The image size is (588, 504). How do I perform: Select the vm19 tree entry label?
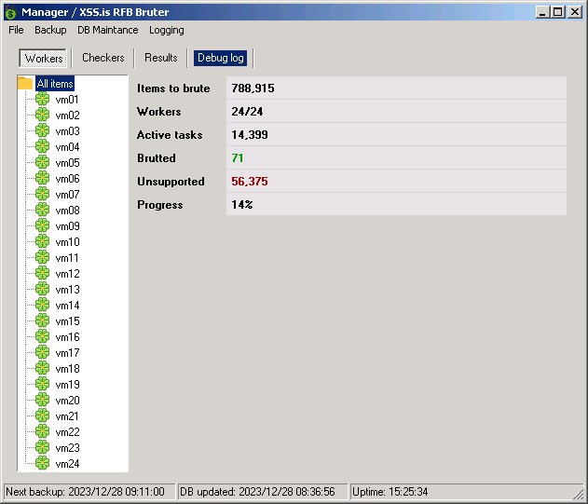[x=67, y=385]
